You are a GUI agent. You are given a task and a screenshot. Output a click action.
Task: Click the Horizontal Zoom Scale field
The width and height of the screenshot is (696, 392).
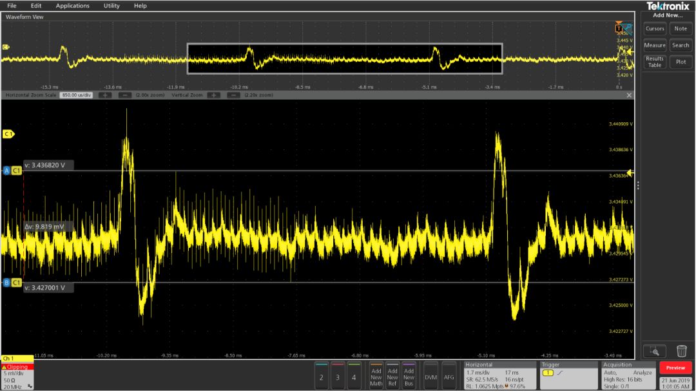tap(76, 95)
